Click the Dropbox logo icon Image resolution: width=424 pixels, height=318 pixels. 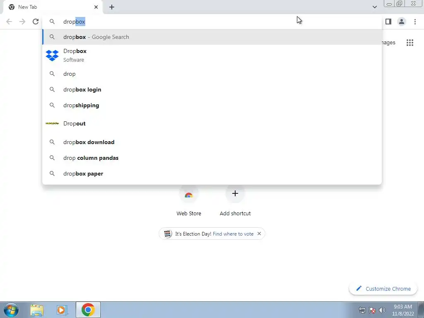[52, 55]
